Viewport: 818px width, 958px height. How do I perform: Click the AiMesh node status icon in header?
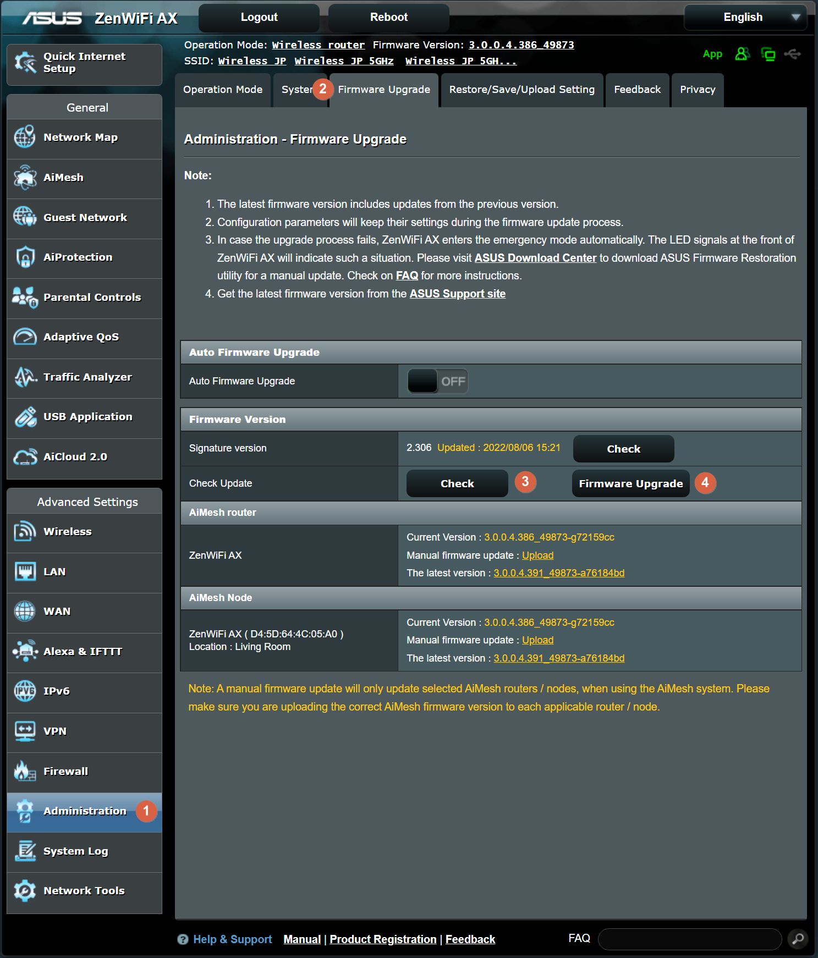768,54
